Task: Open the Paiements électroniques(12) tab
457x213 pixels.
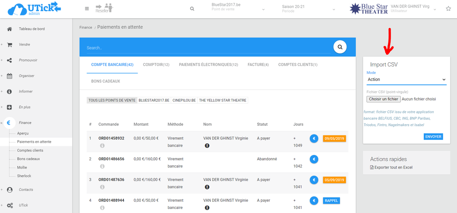Action: (209, 65)
